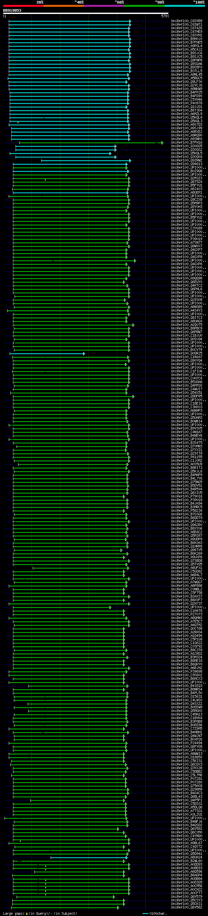Select the UniRef100_A2Q0T5 label
Screen dimensions: 208x916
click(187, 325)
